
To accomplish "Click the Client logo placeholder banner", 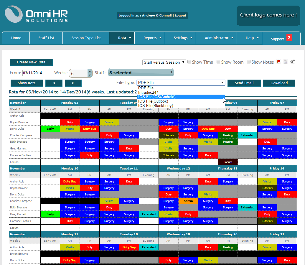I will [268, 16].
